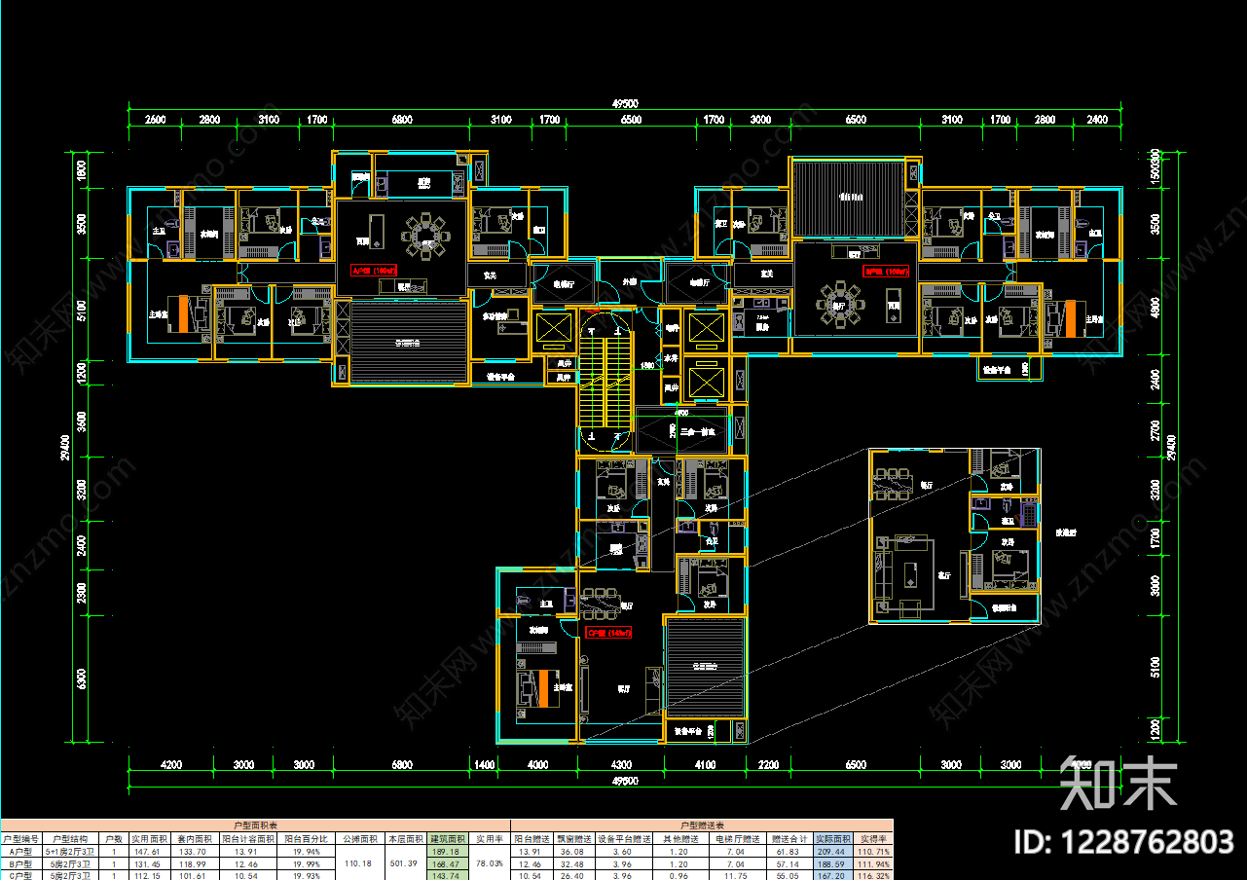Select the blue cell 188.59

833,862
